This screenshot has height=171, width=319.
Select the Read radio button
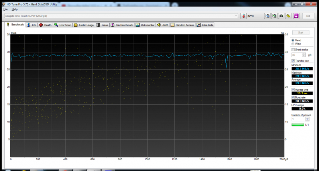point(293,40)
